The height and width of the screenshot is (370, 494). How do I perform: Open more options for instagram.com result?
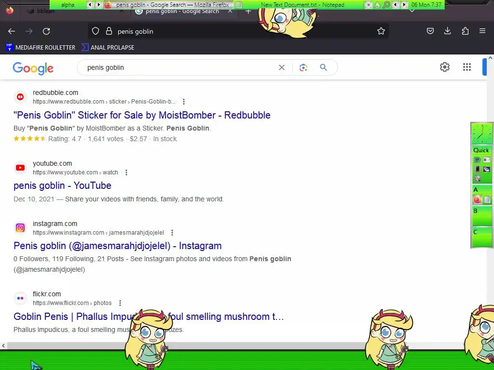[172, 233]
